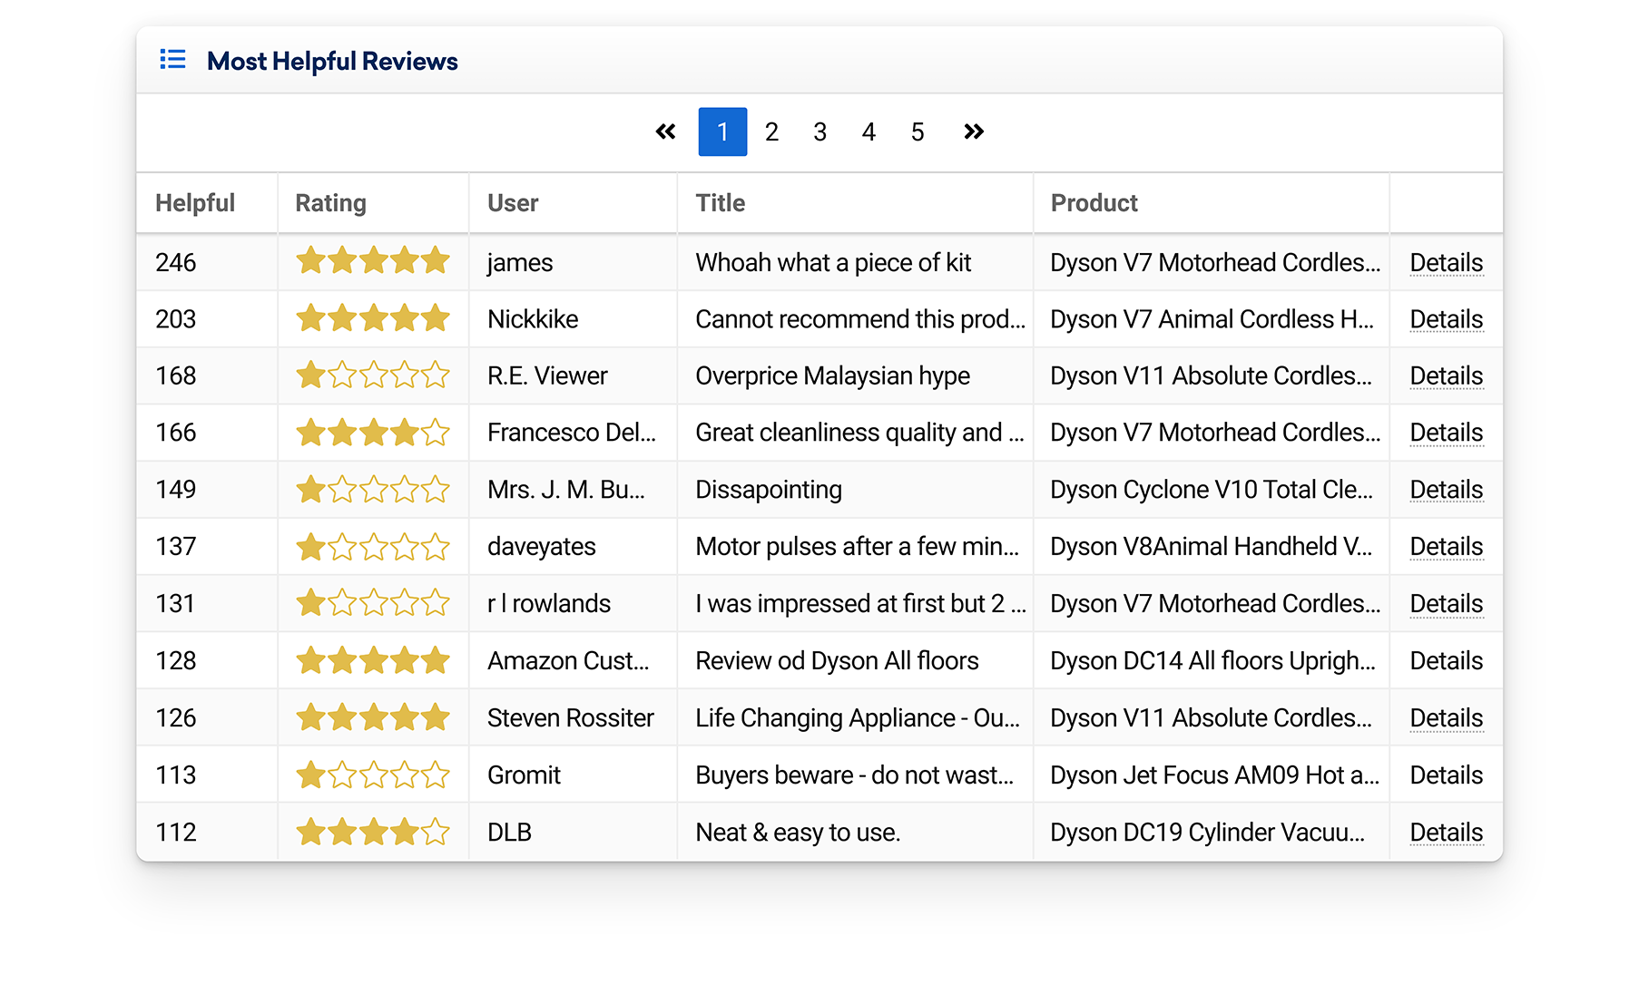The image size is (1639, 994).
Task: Sort by the Helpful column header
Action: click(x=195, y=202)
